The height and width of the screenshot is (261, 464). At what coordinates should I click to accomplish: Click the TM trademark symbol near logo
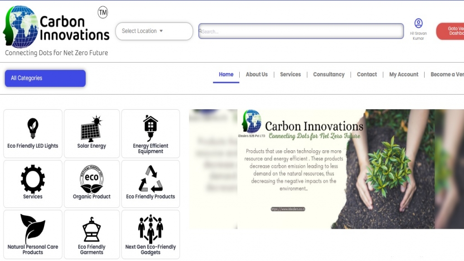pos(103,12)
